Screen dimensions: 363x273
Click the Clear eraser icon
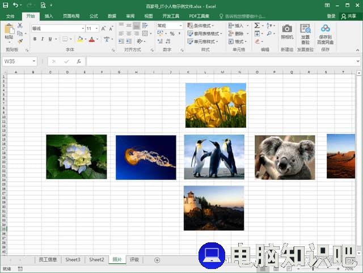point(257,41)
